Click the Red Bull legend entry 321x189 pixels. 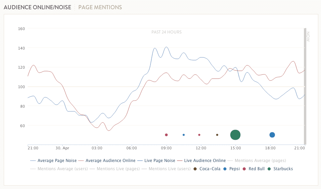[256, 168]
